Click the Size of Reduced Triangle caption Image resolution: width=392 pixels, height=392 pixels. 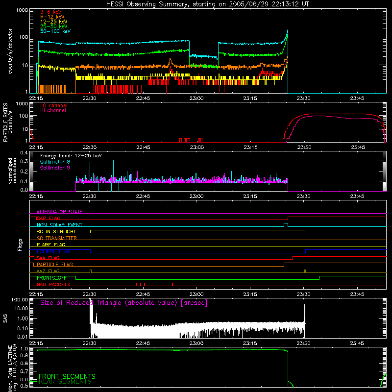click(x=124, y=303)
